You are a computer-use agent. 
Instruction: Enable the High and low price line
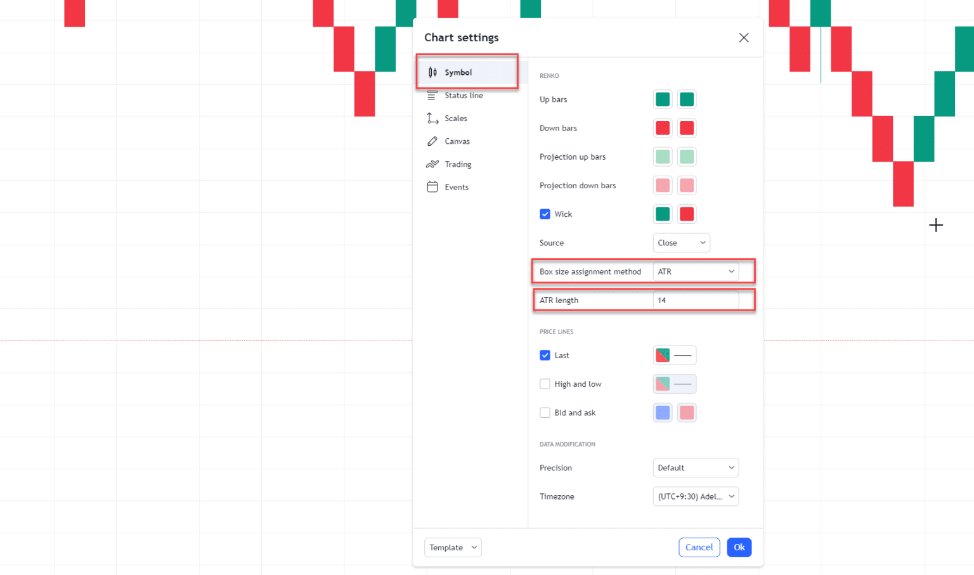pos(545,384)
